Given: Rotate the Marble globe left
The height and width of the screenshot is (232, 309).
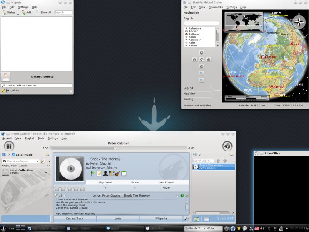Looking at the screenshot, I should pos(195,60).
